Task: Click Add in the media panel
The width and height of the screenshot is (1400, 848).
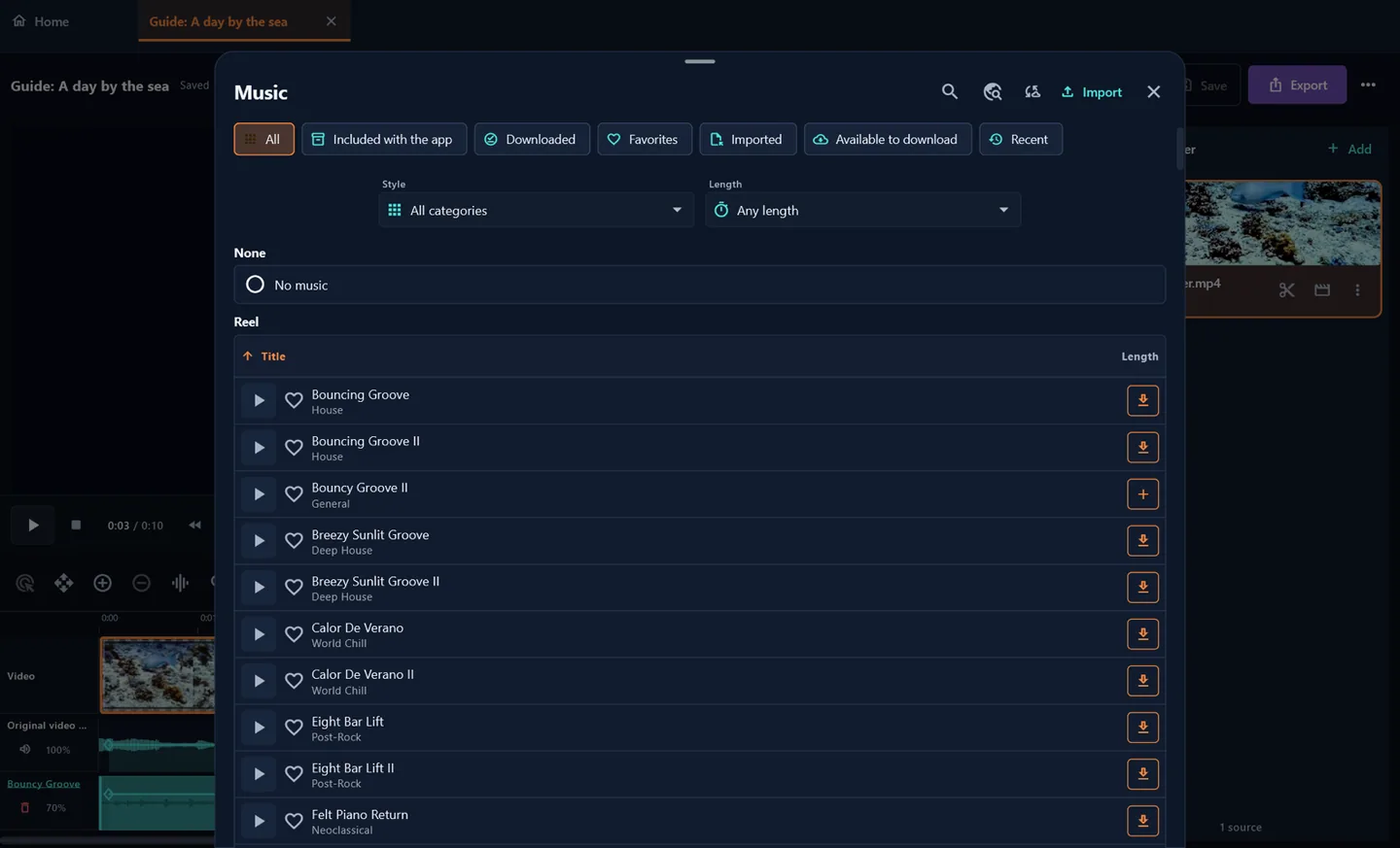Action: pos(1349,149)
